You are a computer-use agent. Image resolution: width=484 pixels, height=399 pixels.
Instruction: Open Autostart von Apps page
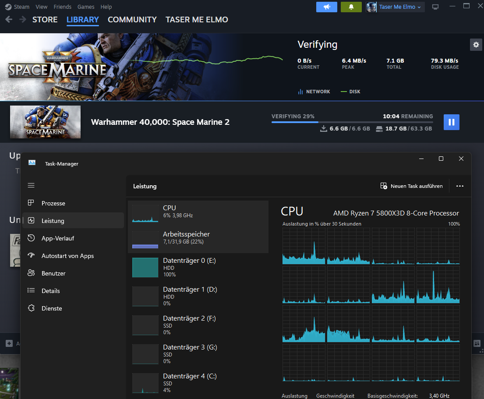point(73,256)
